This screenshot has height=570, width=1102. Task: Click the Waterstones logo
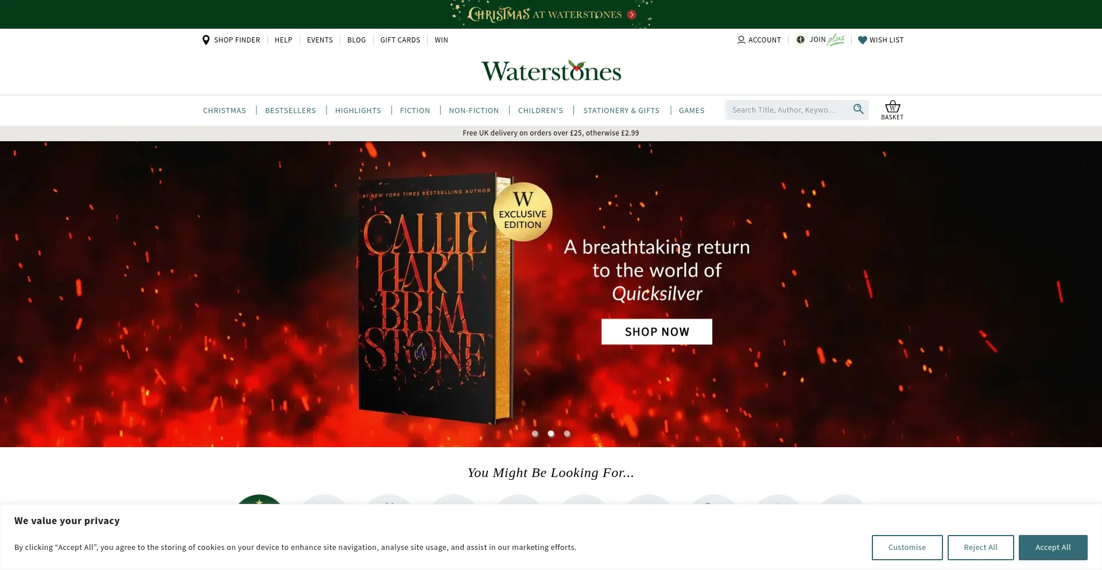[x=551, y=71]
